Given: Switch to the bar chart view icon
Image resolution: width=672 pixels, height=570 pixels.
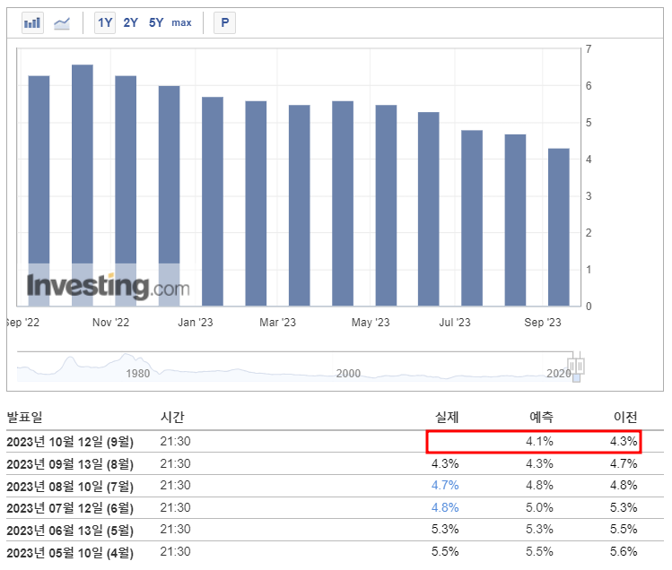Looking at the screenshot, I should 32,22.
